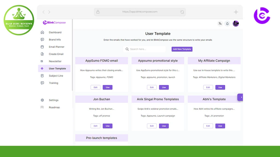The width and height of the screenshot is (280, 157).
Task: Click the sidebar vertical scrollbar
Action: 72,55
